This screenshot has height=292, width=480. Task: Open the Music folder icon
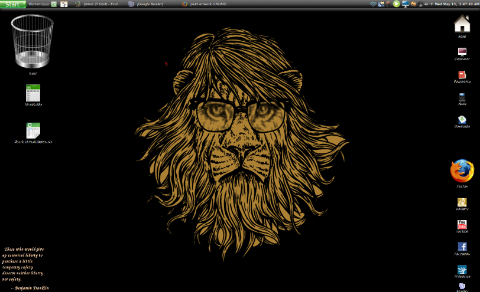click(462, 97)
